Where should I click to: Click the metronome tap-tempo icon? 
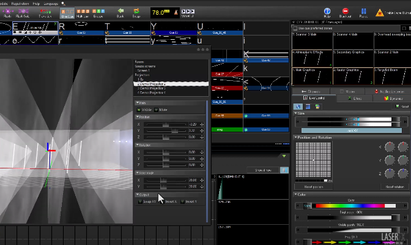point(176,12)
